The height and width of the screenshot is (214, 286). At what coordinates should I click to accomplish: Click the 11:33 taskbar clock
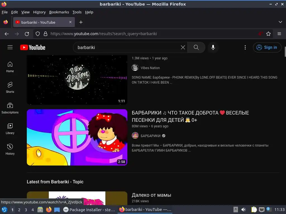point(279,210)
